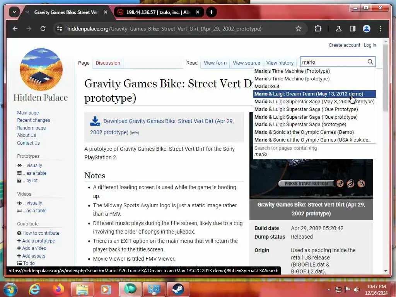
Task: Open the View form tab
Action: [215, 63]
